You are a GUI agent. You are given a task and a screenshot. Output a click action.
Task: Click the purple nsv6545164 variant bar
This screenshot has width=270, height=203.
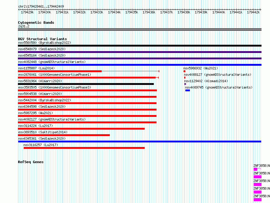140,58
